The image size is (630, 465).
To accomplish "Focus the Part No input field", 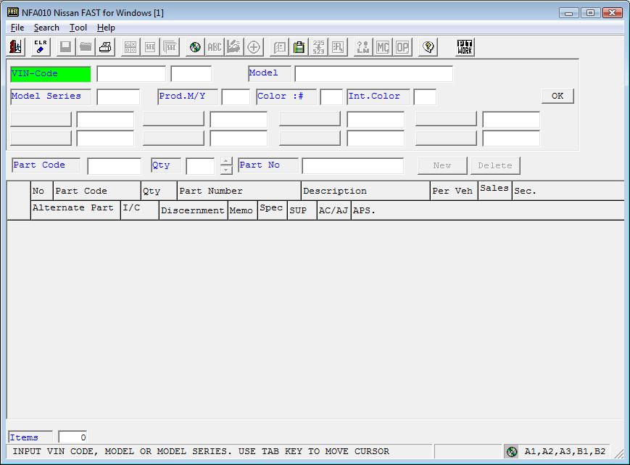I will 353,166.
